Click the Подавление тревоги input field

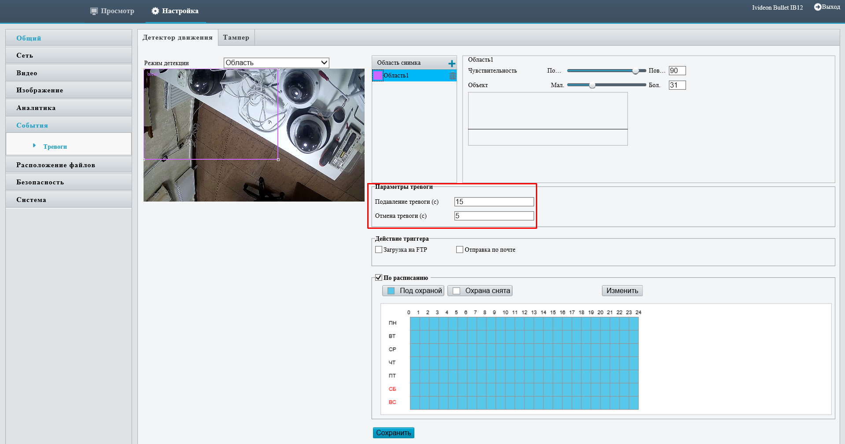tap(494, 202)
